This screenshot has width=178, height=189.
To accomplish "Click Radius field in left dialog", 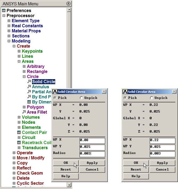I will coord(92,154).
